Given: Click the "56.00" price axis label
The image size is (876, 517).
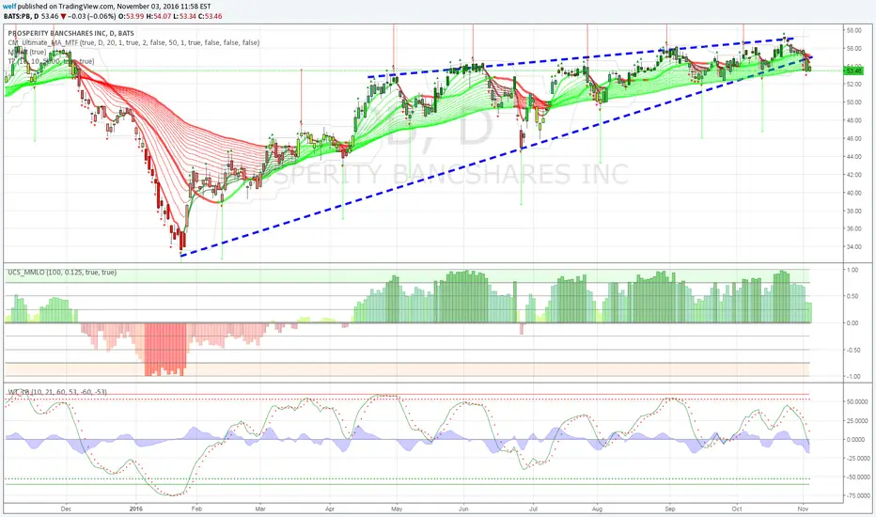Looking at the screenshot, I should (853, 49).
